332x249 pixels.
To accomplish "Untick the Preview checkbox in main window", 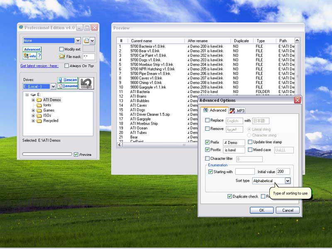I will tap(76, 154).
